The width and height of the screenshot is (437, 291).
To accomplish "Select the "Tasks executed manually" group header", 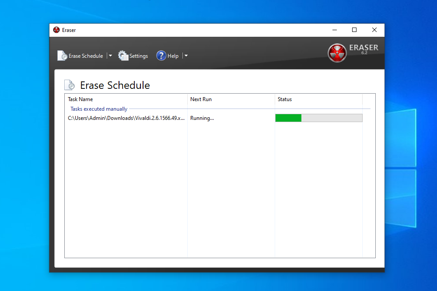I will pyautogui.click(x=99, y=109).
